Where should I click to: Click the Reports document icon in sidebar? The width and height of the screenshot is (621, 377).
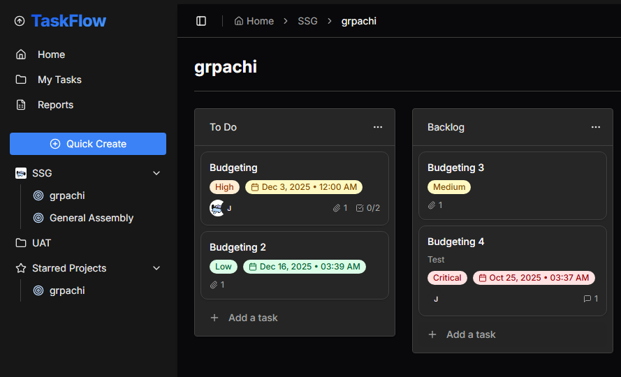pyautogui.click(x=21, y=105)
